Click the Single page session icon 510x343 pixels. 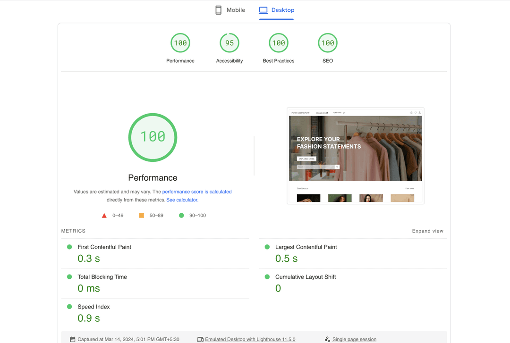click(x=327, y=339)
